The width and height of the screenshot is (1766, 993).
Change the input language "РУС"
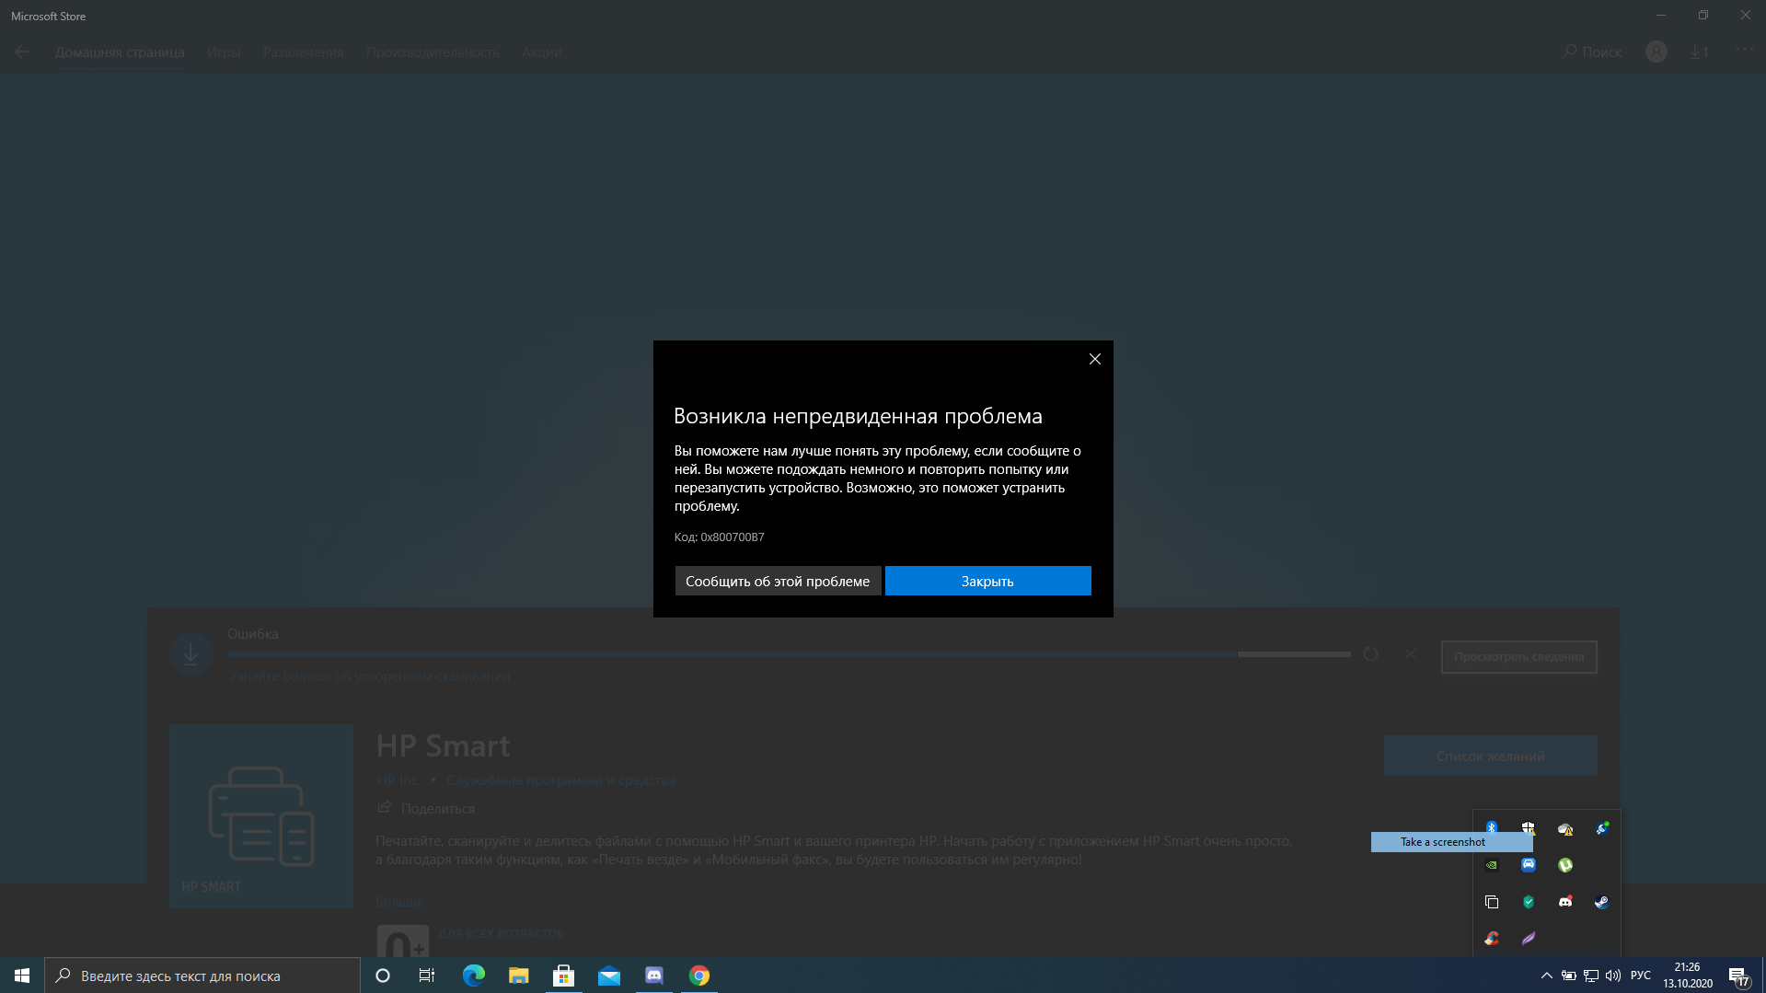[1641, 976]
